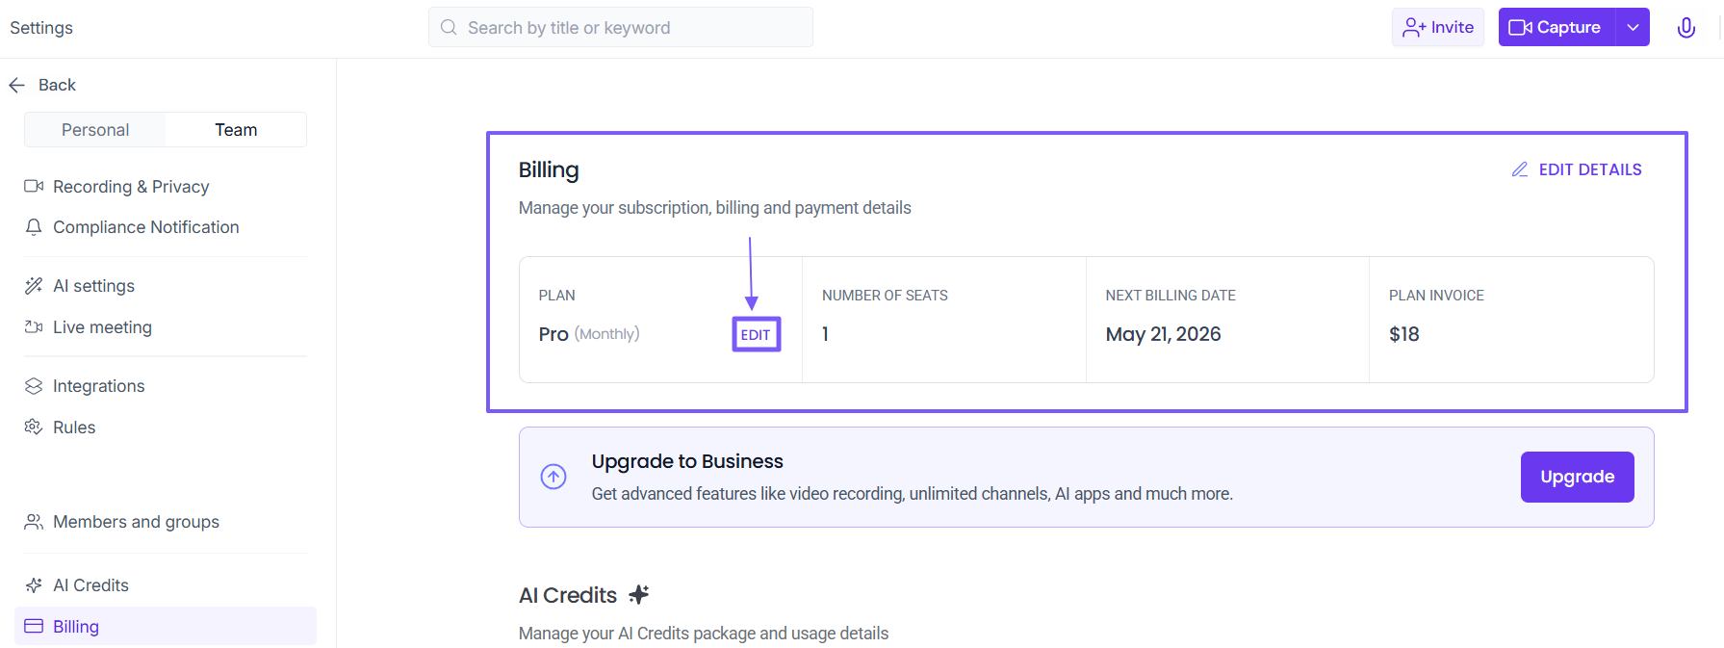Click the '$18' plan invoice value
Image resolution: width=1724 pixels, height=648 pixels.
click(x=1403, y=334)
